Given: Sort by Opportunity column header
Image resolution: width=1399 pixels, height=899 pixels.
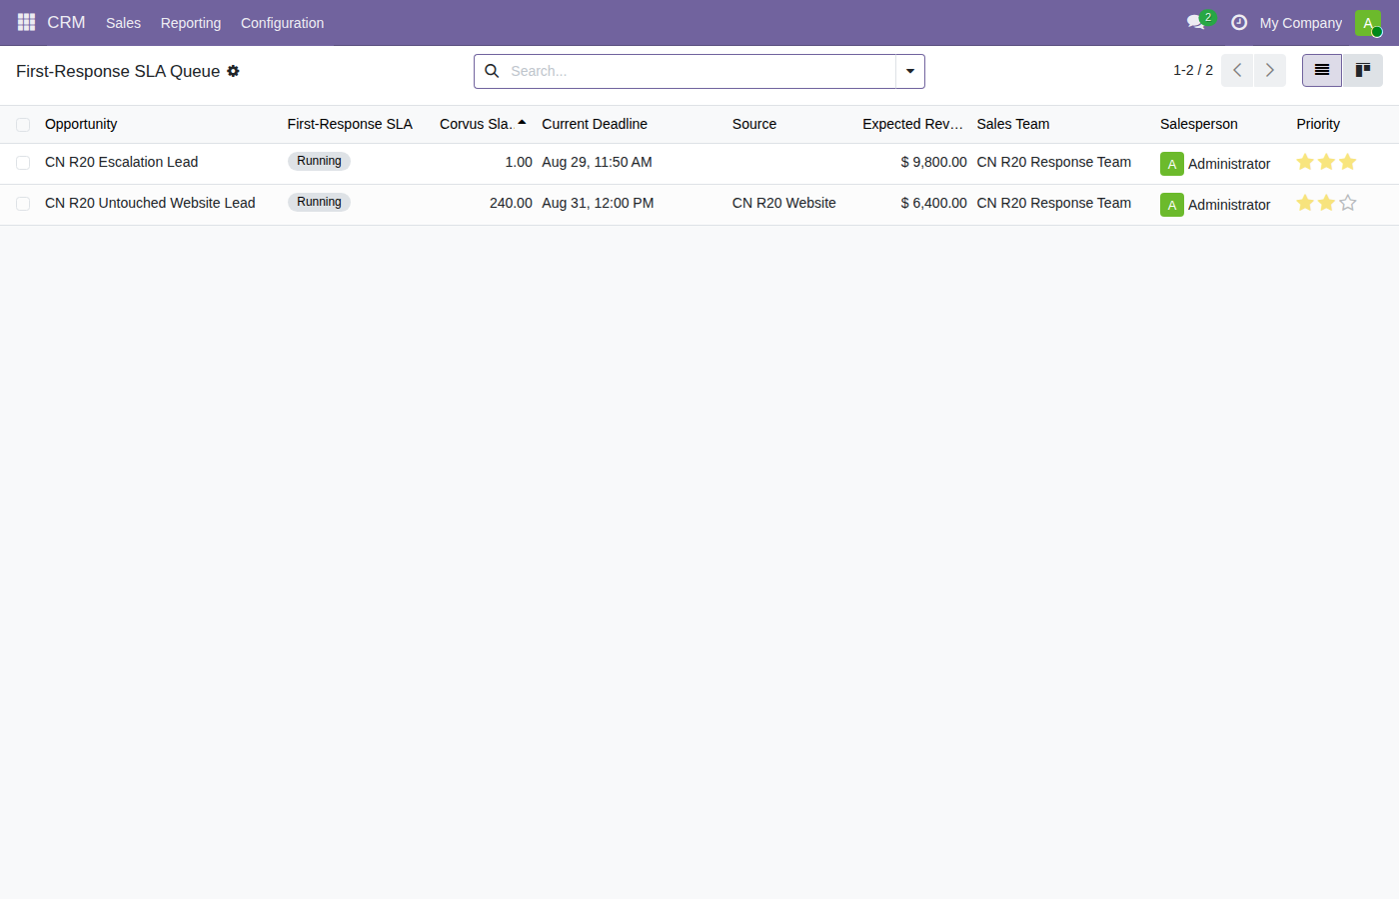Looking at the screenshot, I should [81, 124].
